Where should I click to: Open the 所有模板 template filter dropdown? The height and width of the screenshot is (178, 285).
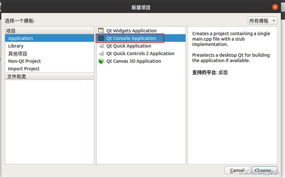click(x=263, y=21)
